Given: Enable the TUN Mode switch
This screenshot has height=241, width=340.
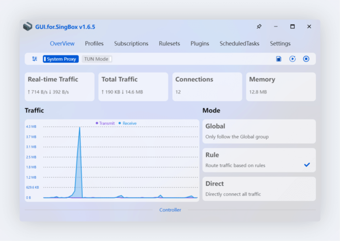Looking at the screenshot, I should click(x=97, y=59).
